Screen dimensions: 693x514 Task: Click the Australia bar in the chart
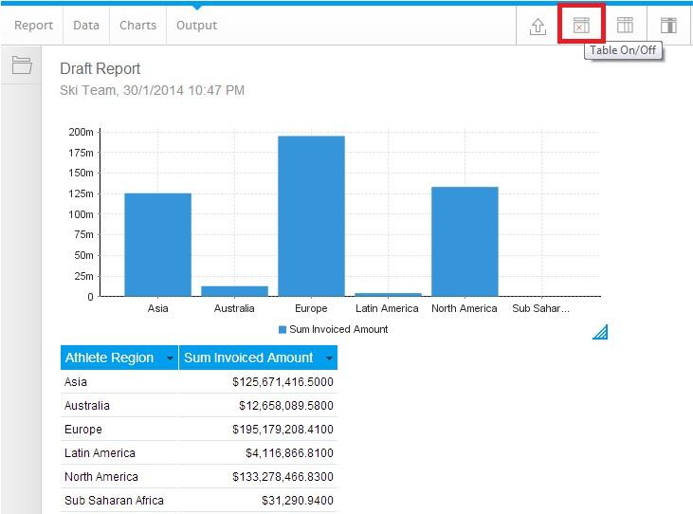coord(235,291)
